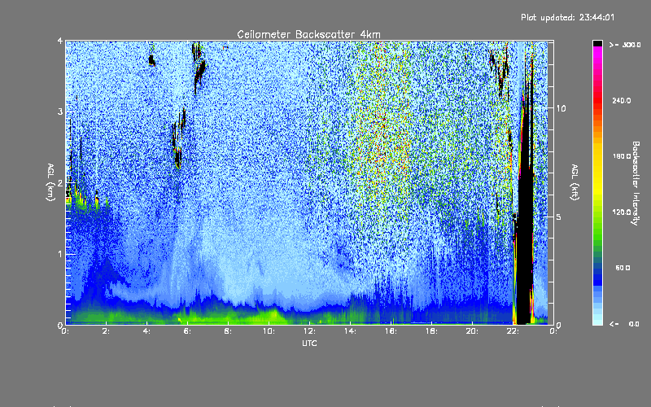Pick the yellow band of the colorbar
The image size is (651, 407).
(x=597, y=170)
